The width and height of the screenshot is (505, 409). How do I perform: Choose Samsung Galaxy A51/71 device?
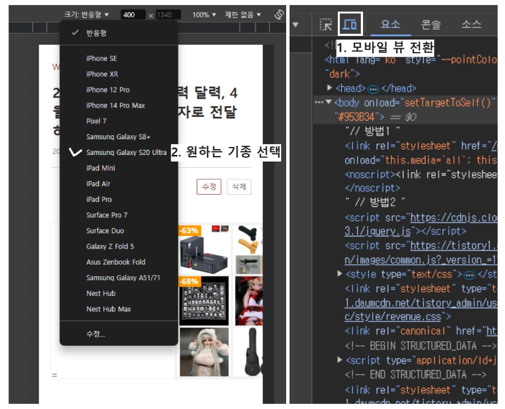click(x=119, y=278)
